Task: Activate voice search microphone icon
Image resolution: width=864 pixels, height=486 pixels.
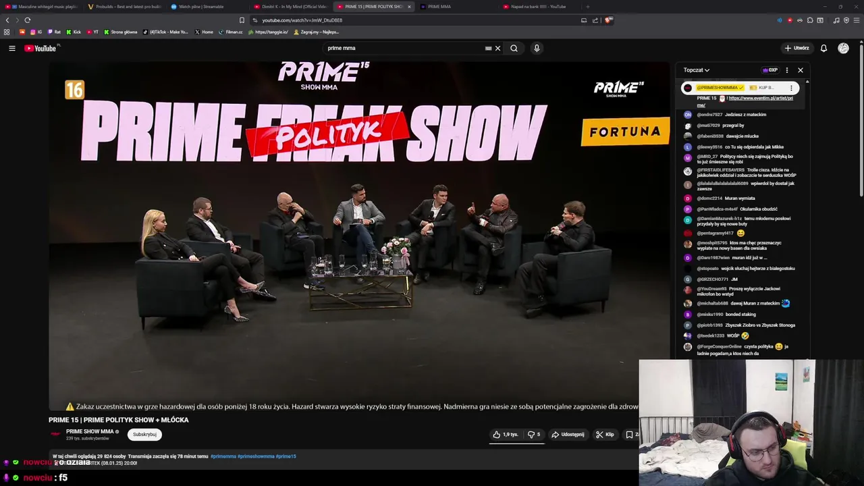Action: [537, 48]
